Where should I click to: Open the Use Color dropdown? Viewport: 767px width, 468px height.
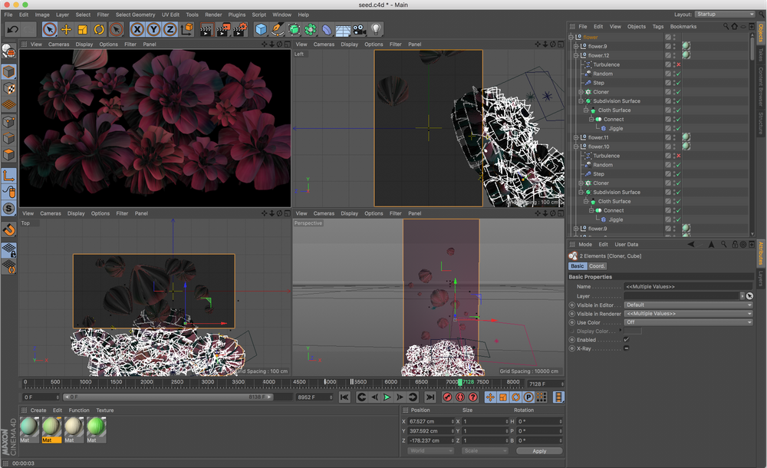688,322
